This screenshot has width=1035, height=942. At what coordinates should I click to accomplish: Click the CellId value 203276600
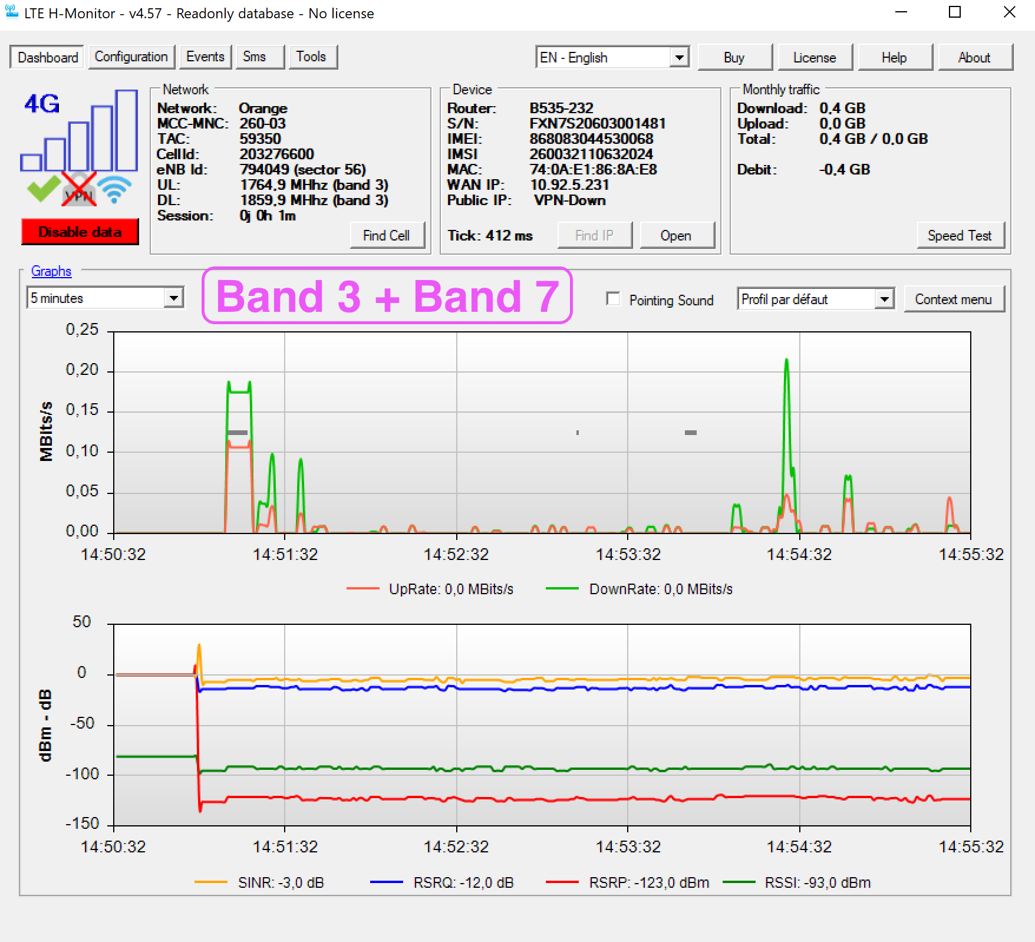pyautogui.click(x=276, y=154)
